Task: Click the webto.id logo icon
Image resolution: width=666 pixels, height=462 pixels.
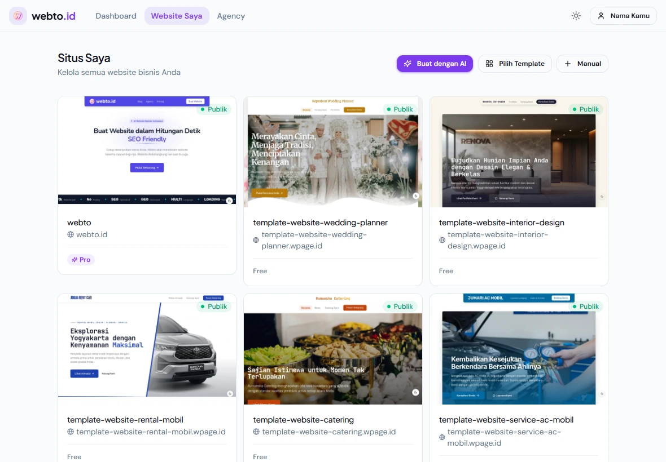Action: point(18,16)
